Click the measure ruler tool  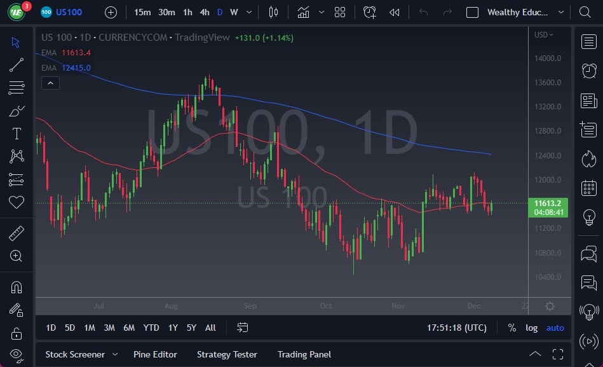click(x=17, y=233)
